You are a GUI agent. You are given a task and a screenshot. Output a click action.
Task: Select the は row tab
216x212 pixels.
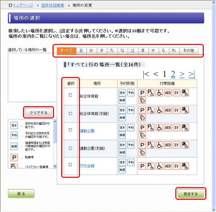coord(133,51)
